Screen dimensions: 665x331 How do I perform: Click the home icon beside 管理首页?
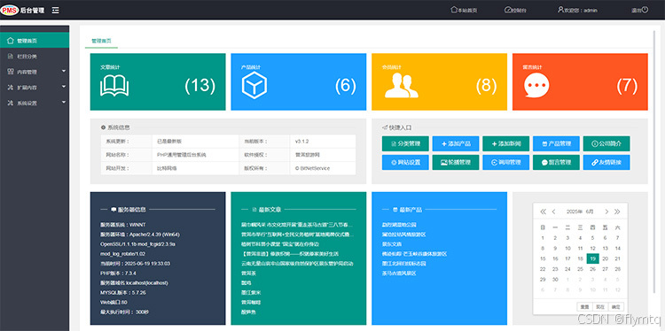pyautogui.click(x=11, y=41)
